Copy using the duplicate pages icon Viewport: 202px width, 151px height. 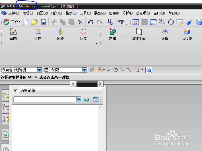(63, 22)
